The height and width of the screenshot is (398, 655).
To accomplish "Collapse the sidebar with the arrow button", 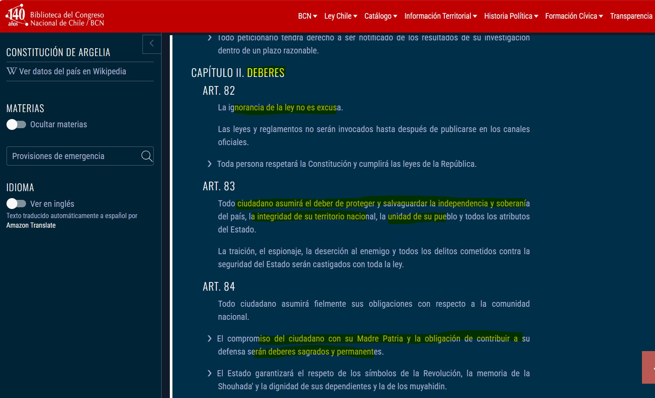I will [x=152, y=43].
